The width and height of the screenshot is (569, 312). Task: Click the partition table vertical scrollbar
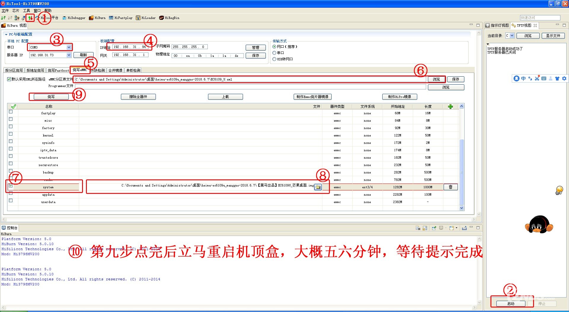click(x=461, y=172)
